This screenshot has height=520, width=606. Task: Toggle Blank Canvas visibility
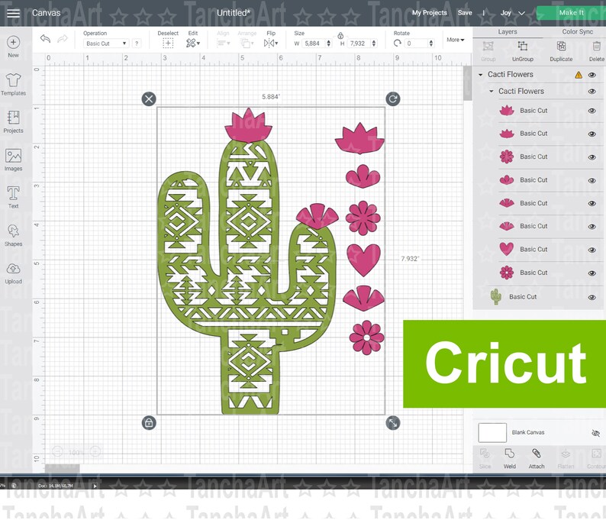[x=595, y=433]
